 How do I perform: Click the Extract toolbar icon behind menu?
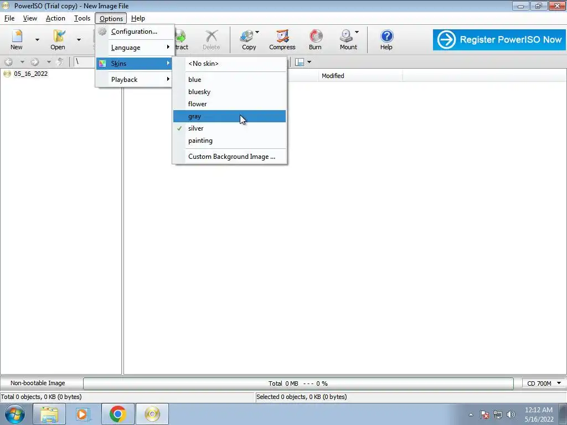(181, 36)
